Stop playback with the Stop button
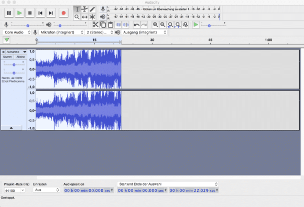This screenshot has height=207, width=304. pos(30,13)
